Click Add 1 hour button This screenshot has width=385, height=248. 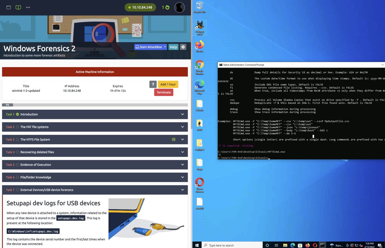[x=168, y=84]
